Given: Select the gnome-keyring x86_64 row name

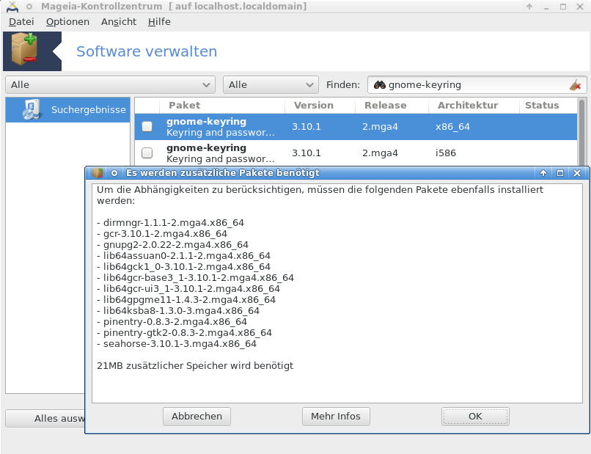Looking at the screenshot, I should click(207, 122).
